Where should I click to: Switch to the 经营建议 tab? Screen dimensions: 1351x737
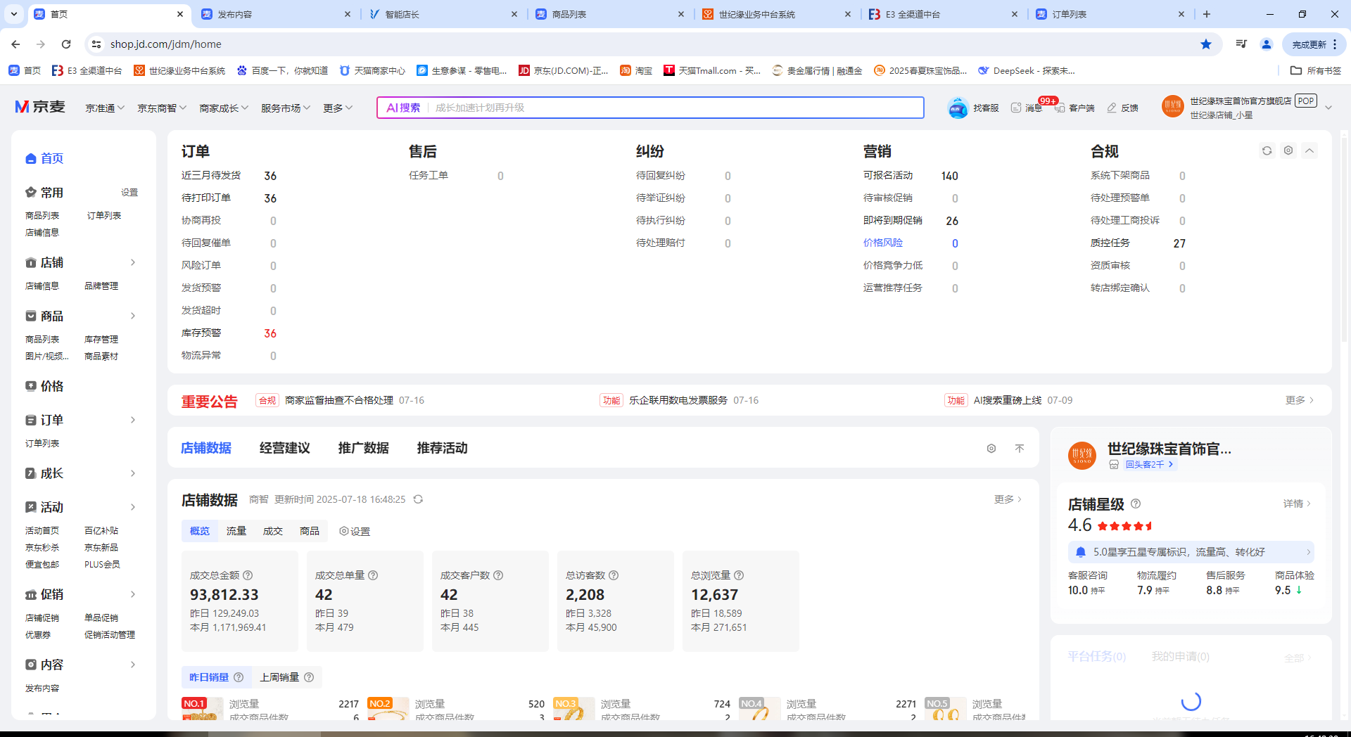click(x=284, y=449)
